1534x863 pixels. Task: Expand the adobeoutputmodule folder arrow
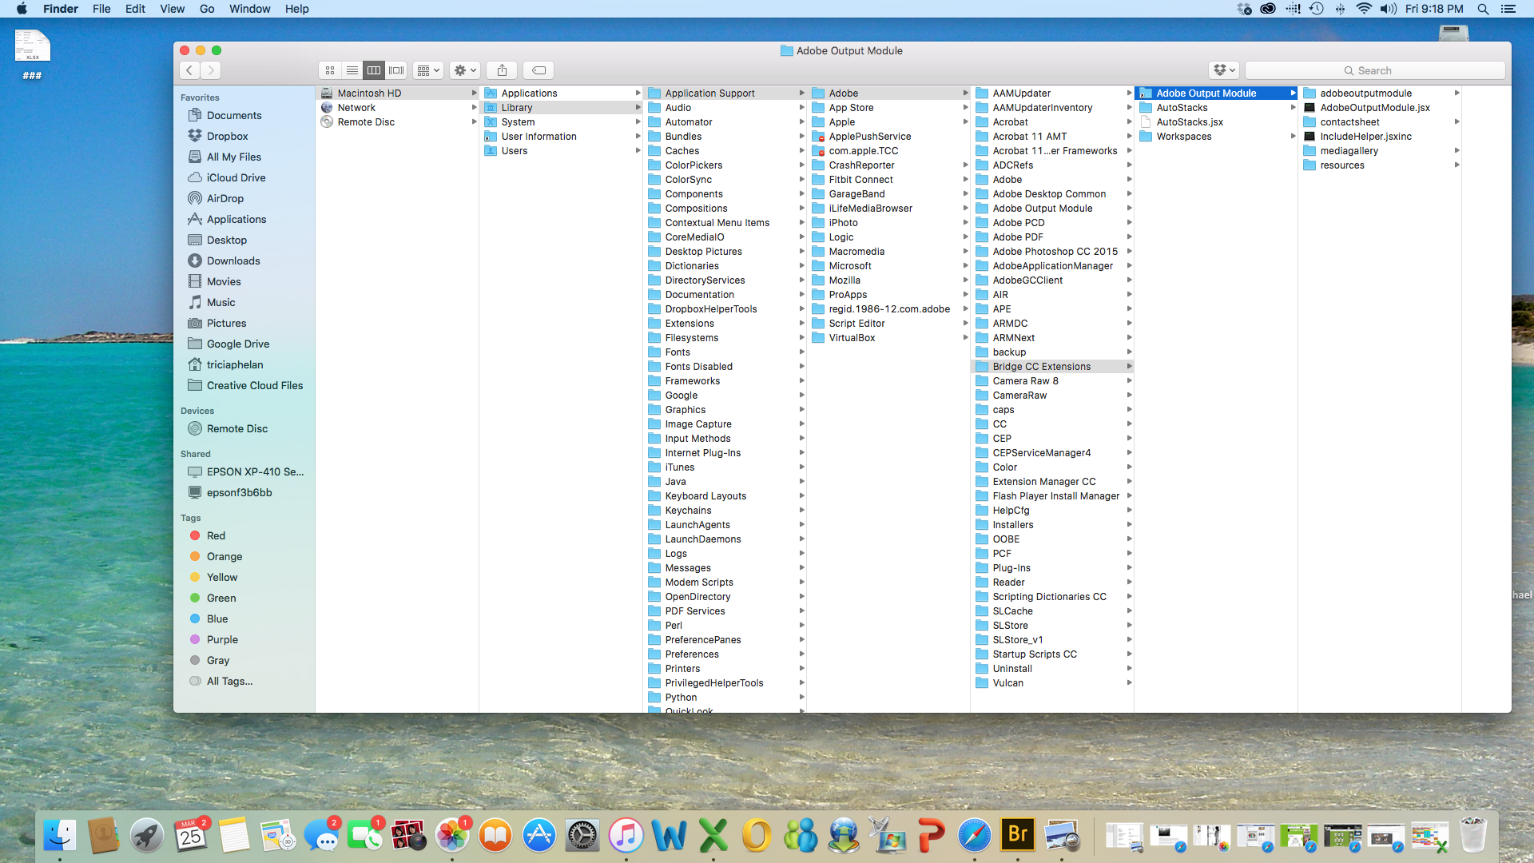pyautogui.click(x=1457, y=93)
